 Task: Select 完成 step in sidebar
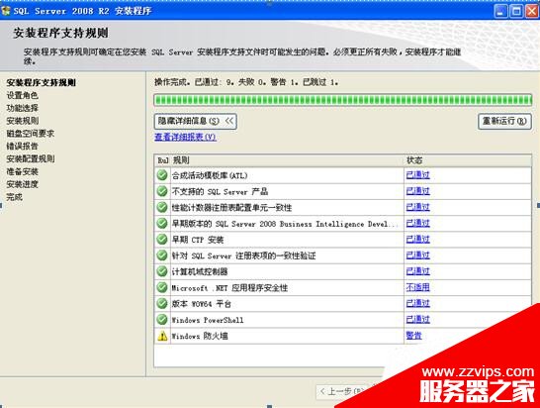coord(14,197)
